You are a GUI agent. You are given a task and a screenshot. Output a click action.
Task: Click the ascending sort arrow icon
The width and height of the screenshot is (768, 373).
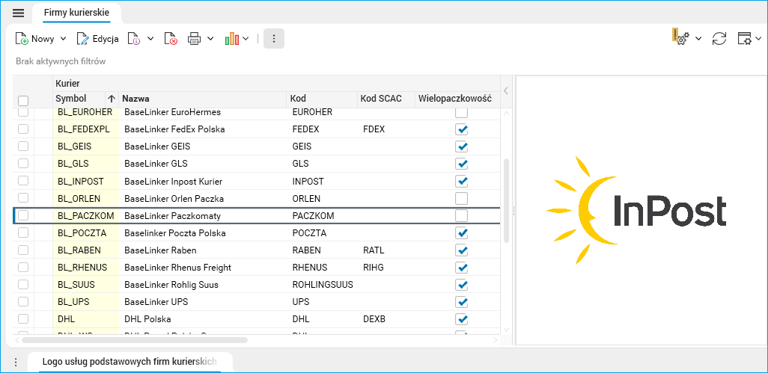click(112, 99)
